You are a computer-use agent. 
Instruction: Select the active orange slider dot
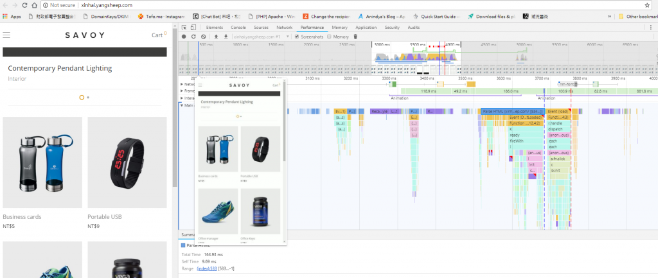point(82,98)
